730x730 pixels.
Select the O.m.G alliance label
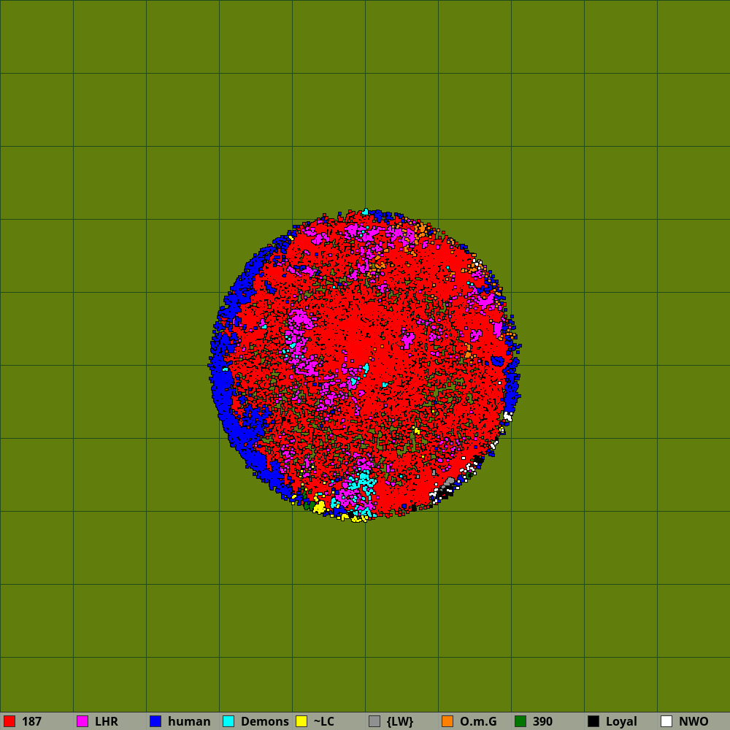[x=478, y=721]
